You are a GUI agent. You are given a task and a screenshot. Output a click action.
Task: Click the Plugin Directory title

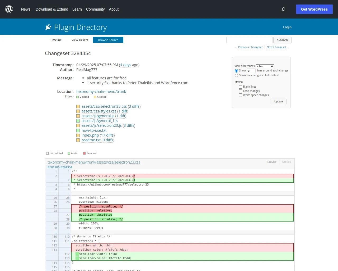tap(81, 27)
